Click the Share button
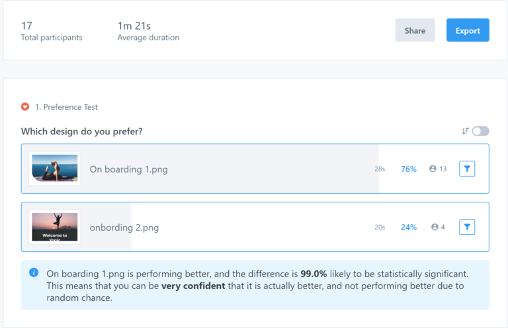The width and height of the screenshot is (508, 328). [415, 30]
